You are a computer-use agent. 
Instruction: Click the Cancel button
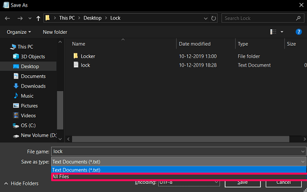coord(283,183)
